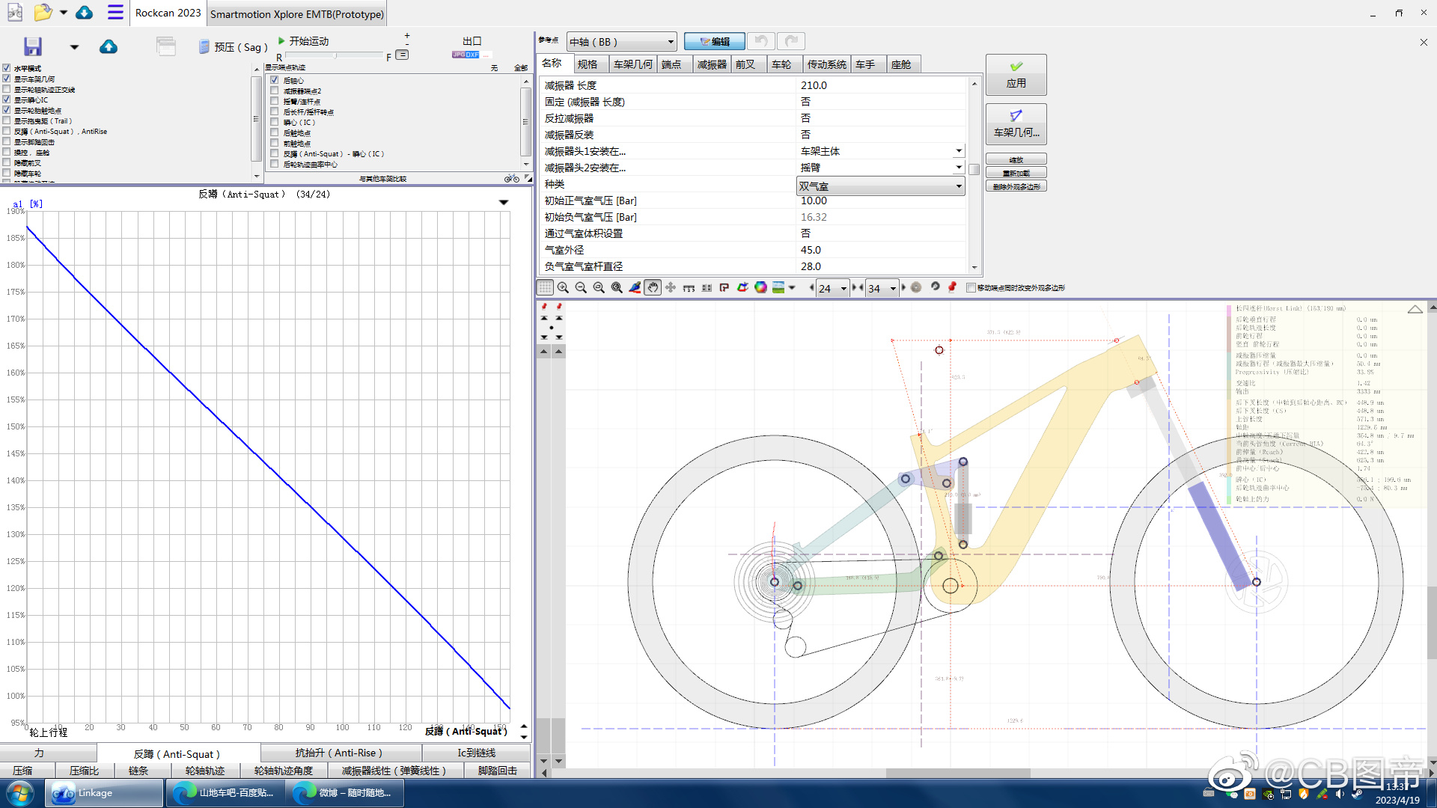The width and height of the screenshot is (1437, 808).
Task: Select the hand pan tool
Action: (x=653, y=287)
